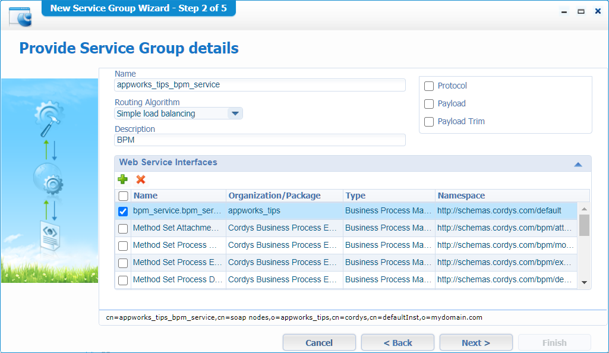
Task: Click the wizard logo icon in title bar
Action: click(x=20, y=15)
